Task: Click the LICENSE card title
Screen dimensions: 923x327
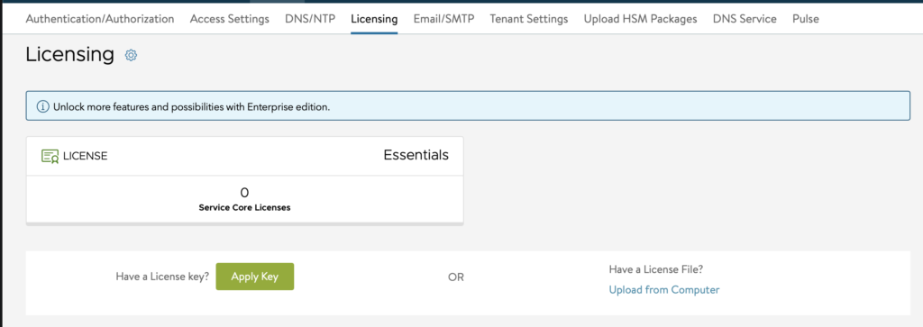Action: [86, 156]
